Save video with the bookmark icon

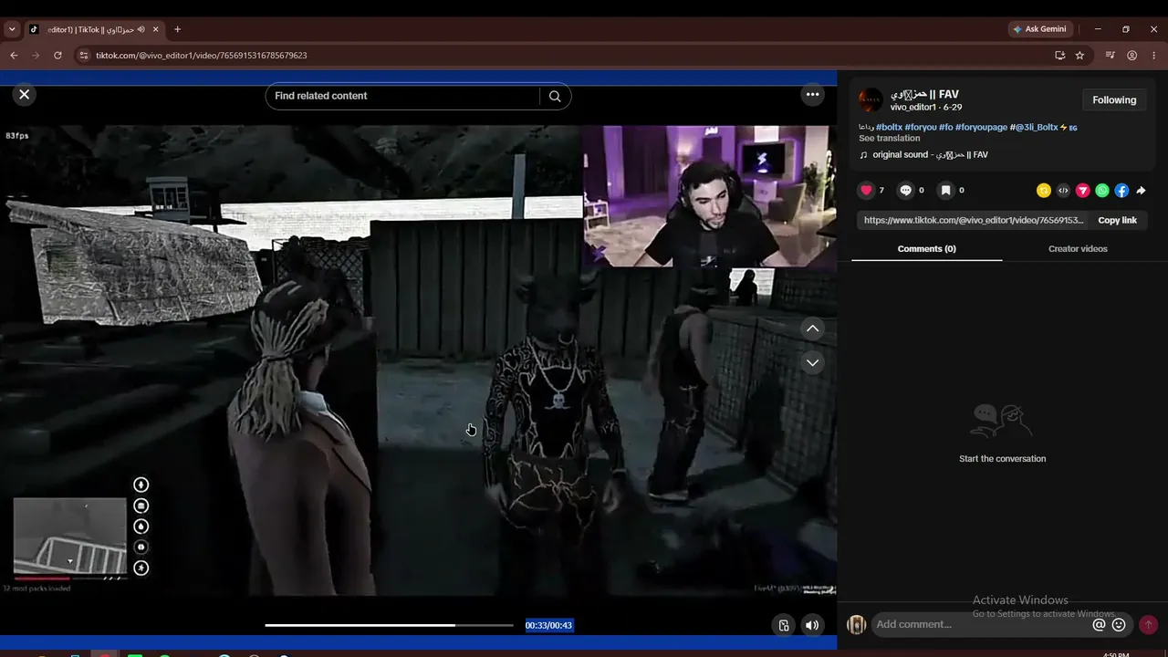coord(945,190)
